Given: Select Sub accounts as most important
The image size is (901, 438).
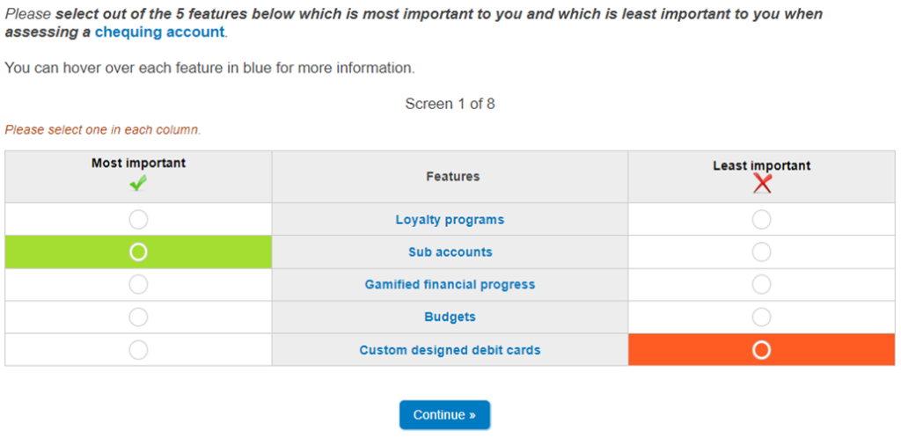Looking at the screenshot, I should pos(138,252).
